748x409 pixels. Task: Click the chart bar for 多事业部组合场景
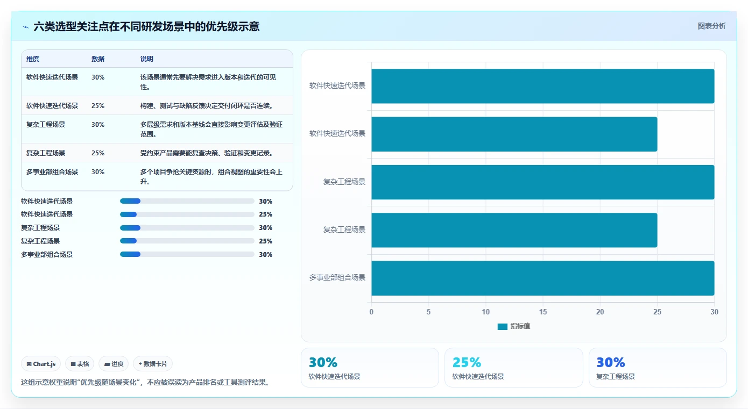point(542,278)
